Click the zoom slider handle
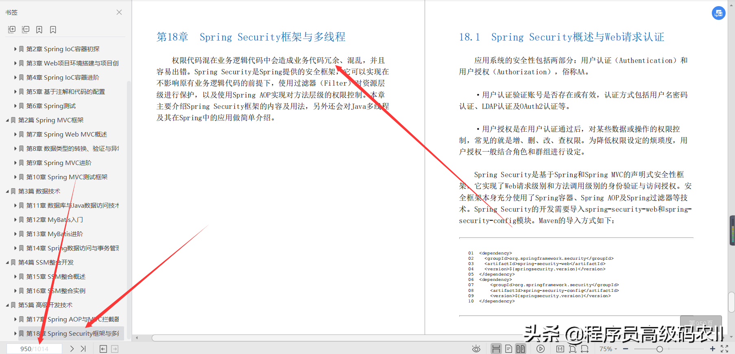 click(659, 349)
